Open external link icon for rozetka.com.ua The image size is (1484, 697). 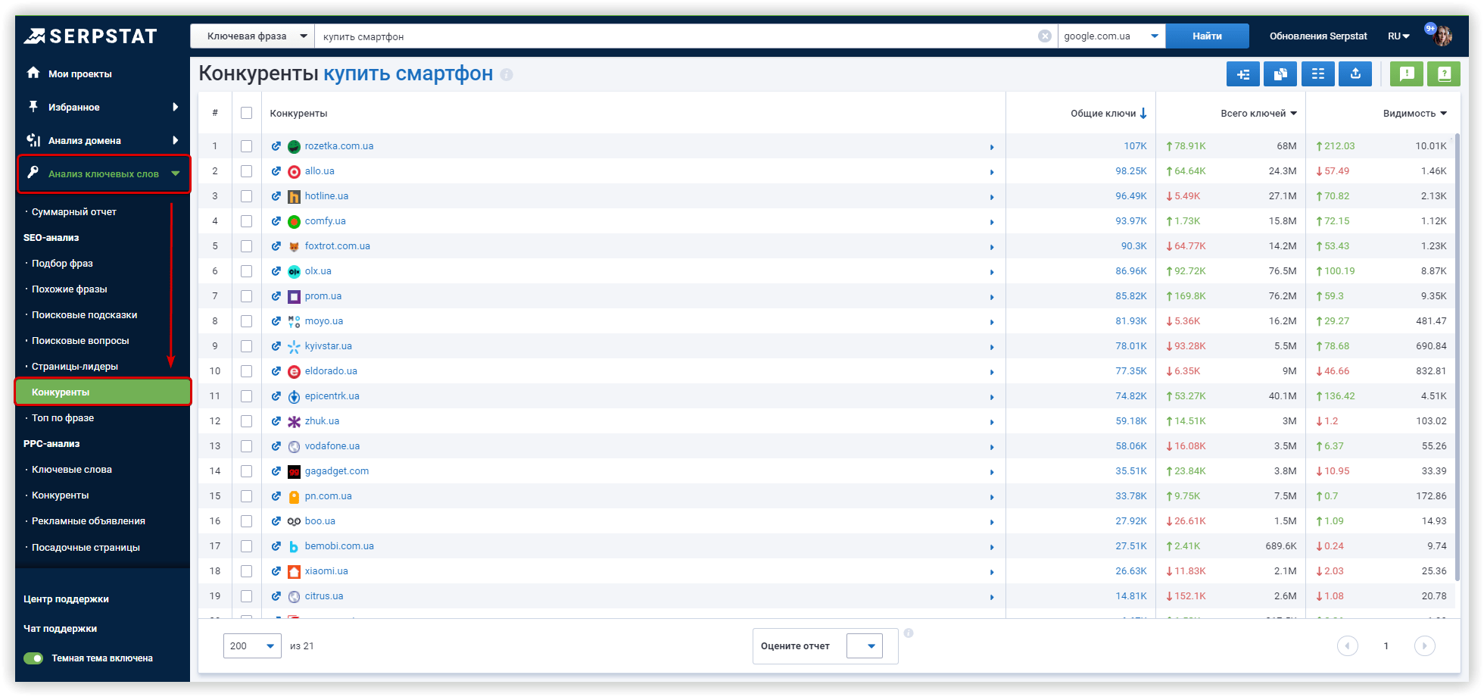point(276,146)
